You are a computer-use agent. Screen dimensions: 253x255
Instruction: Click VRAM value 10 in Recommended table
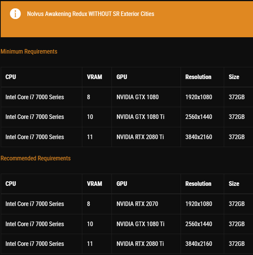[90, 224]
